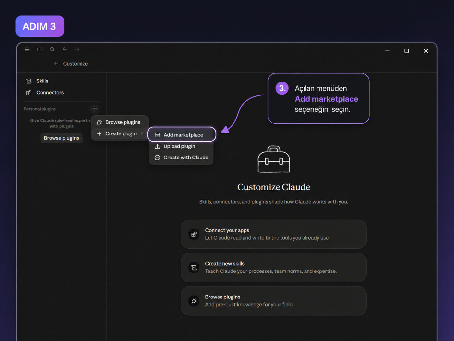Screen dimensions: 454x341
Task: Minimize the application window
Action: (x=388, y=51)
